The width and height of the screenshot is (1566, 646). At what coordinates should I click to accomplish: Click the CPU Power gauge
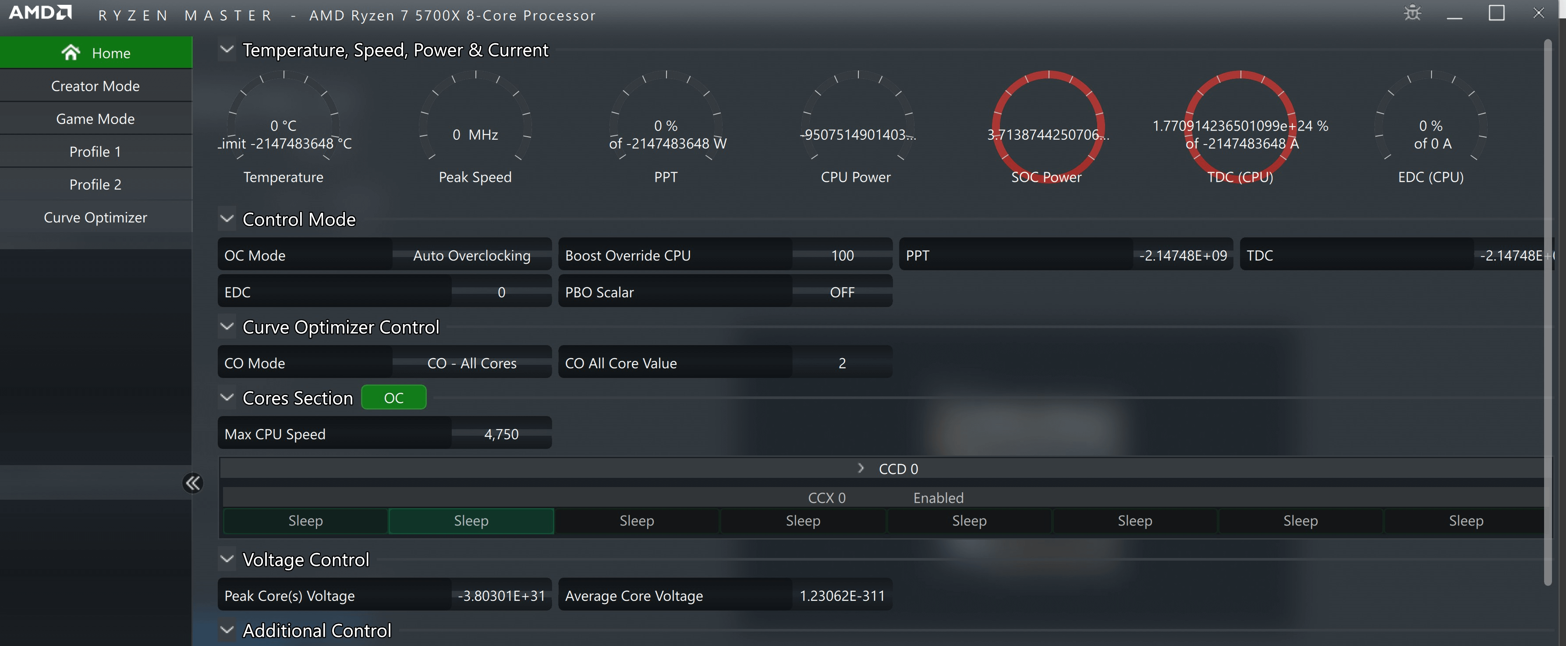[857, 127]
